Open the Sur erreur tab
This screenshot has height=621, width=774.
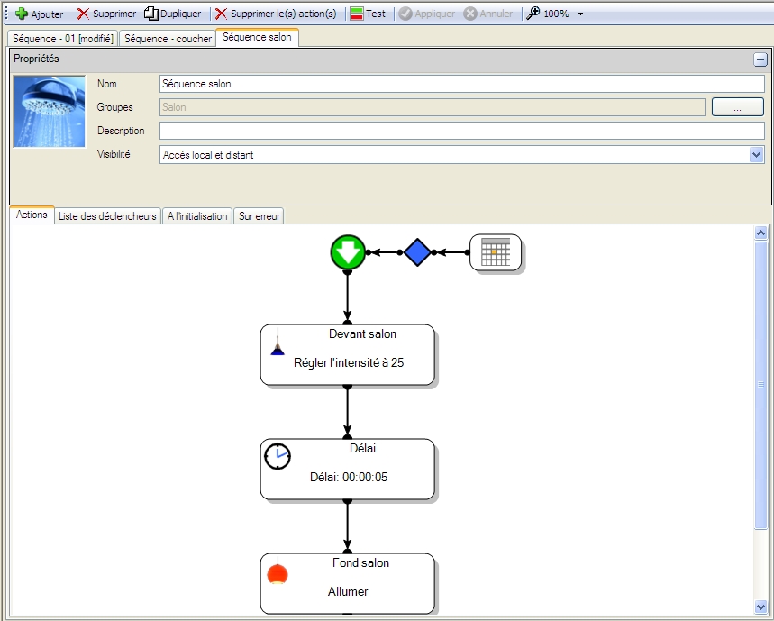coord(260,216)
